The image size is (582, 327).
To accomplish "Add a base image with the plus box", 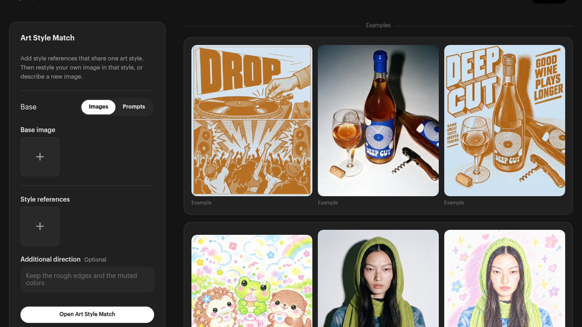I will [40, 157].
